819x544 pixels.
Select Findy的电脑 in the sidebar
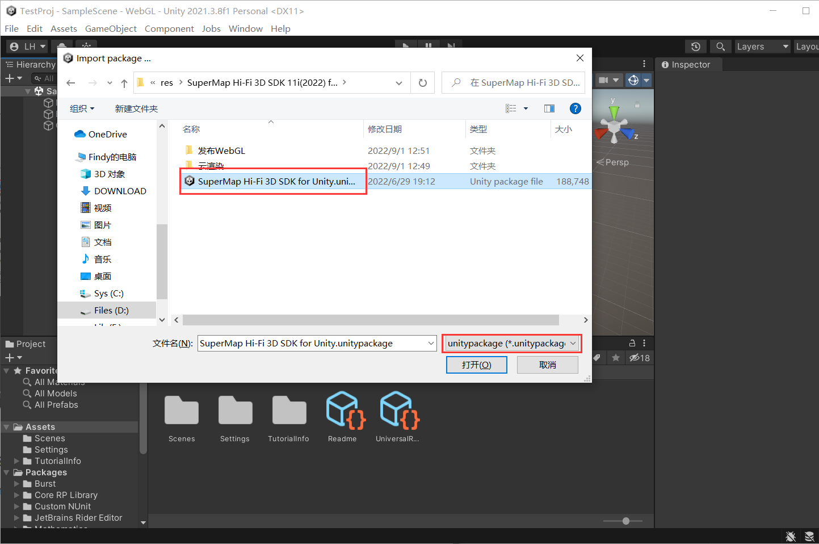(x=107, y=157)
